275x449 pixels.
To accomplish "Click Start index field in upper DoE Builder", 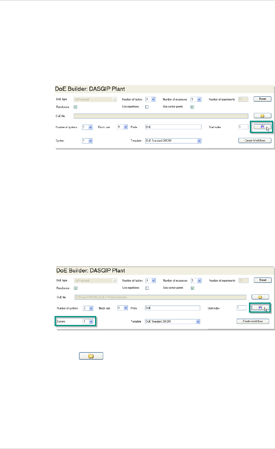I will tap(243, 127).
